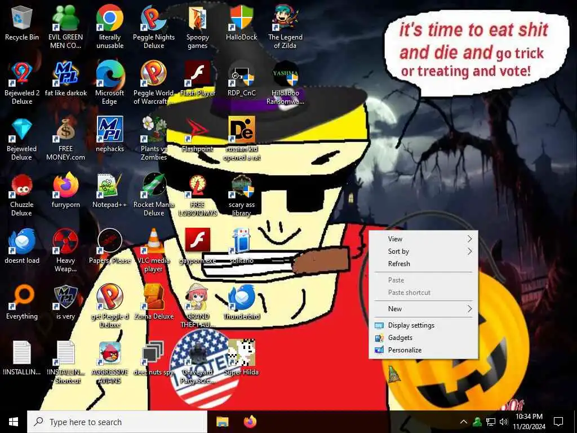Click the taskbar clock showing 10:34 PM
This screenshot has height=433, width=577.
coord(529,422)
